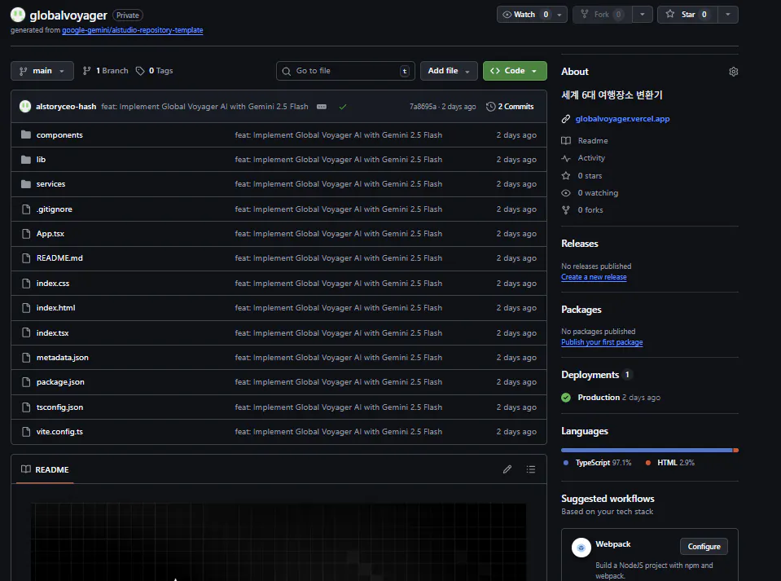Click the TypeScript 97.1% language entry
The image size is (781, 581).
[x=597, y=463]
